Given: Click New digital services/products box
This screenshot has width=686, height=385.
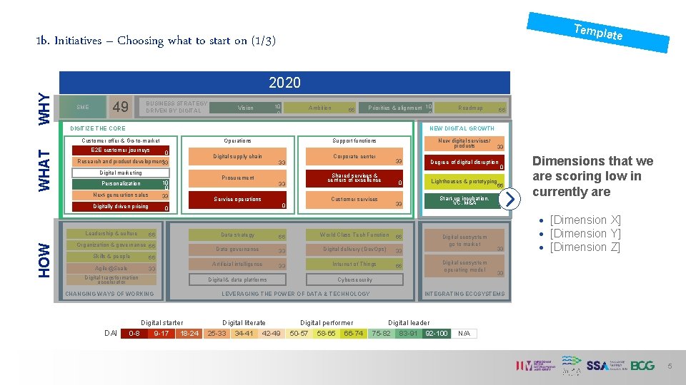Looking at the screenshot, I should click(x=464, y=143).
